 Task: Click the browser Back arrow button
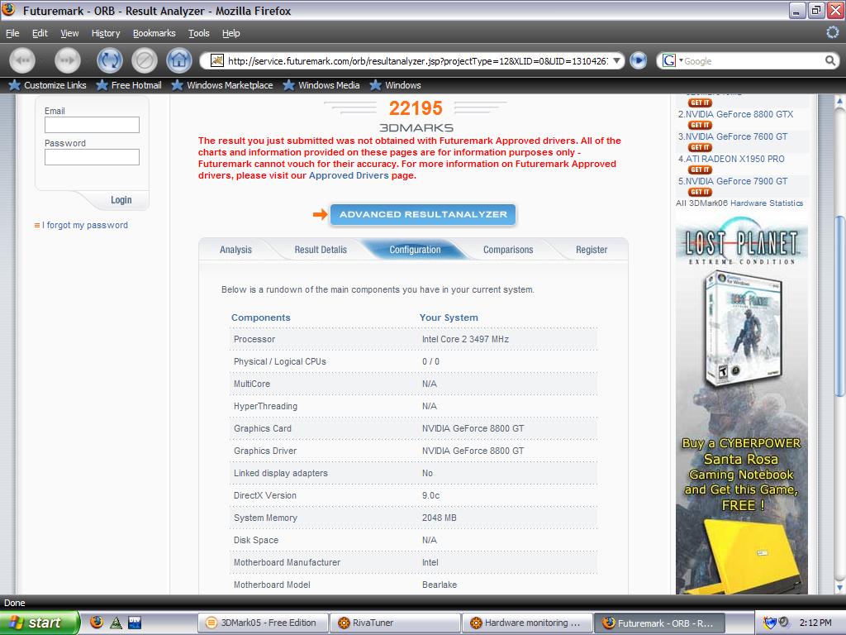point(22,60)
